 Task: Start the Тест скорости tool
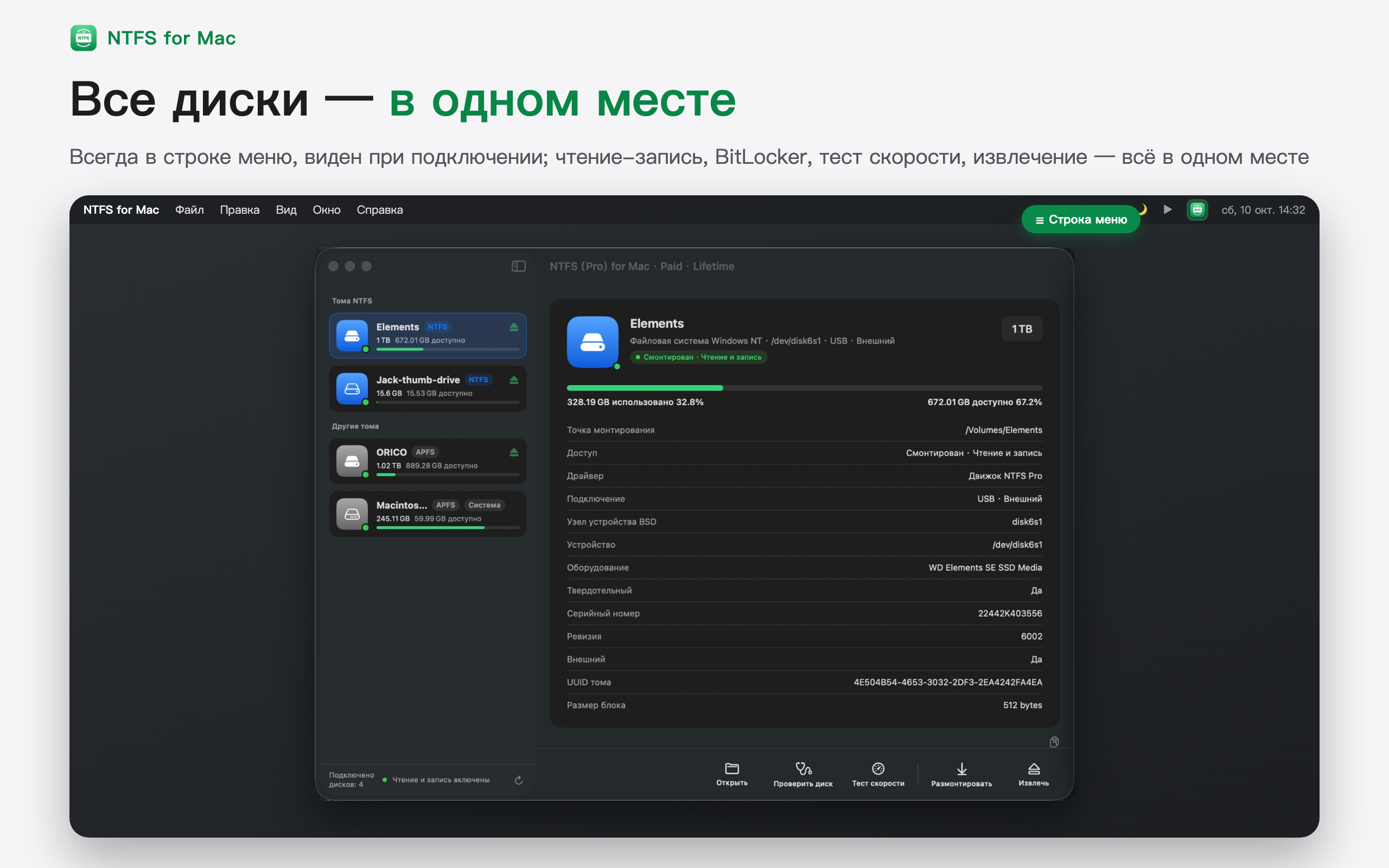pos(878,774)
